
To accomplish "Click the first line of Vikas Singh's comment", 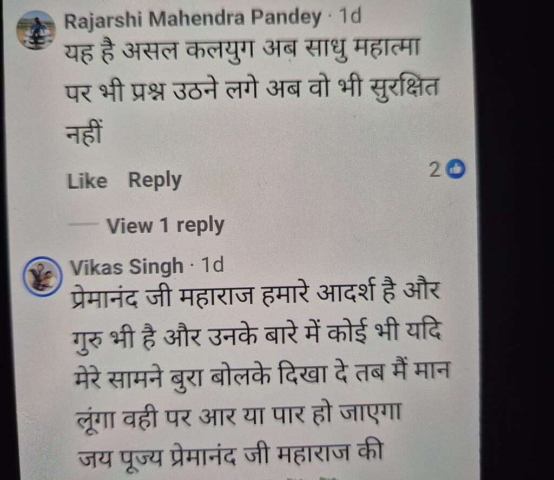I will (x=255, y=294).
